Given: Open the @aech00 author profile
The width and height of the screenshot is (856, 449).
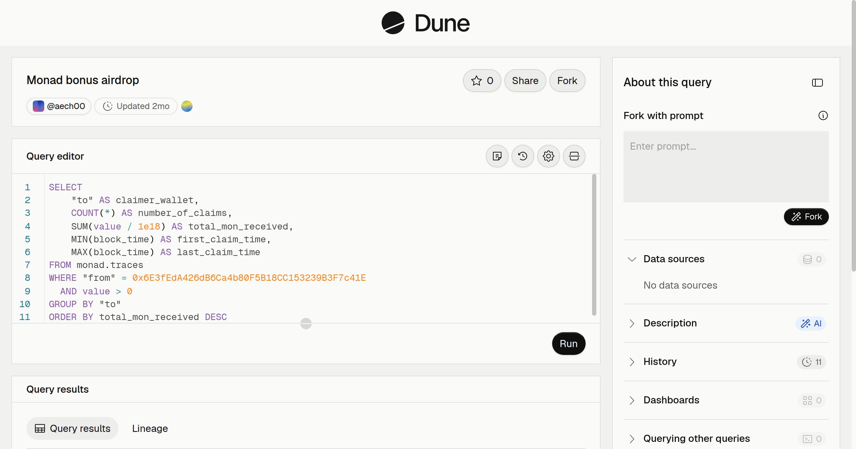Looking at the screenshot, I should pyautogui.click(x=59, y=106).
